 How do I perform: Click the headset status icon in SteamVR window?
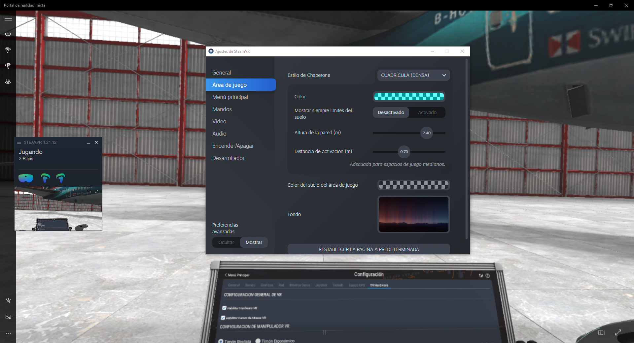26,178
